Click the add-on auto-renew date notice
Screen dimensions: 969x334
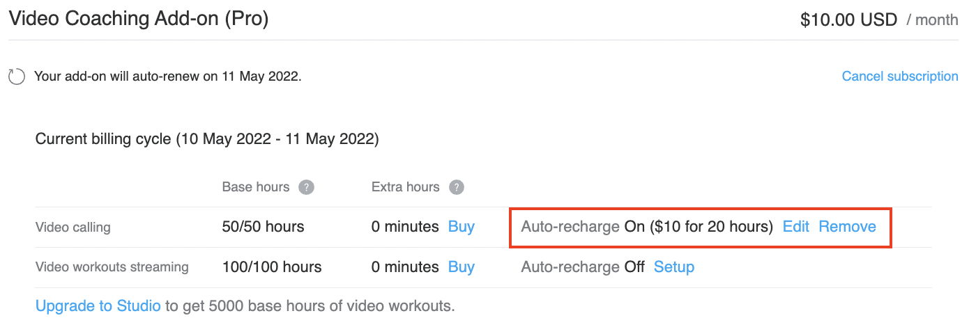[168, 77]
